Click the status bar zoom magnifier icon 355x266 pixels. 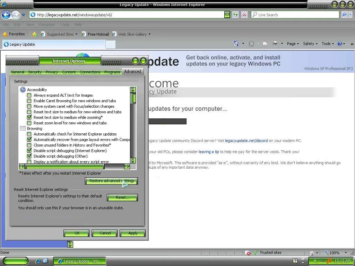pos(327,252)
